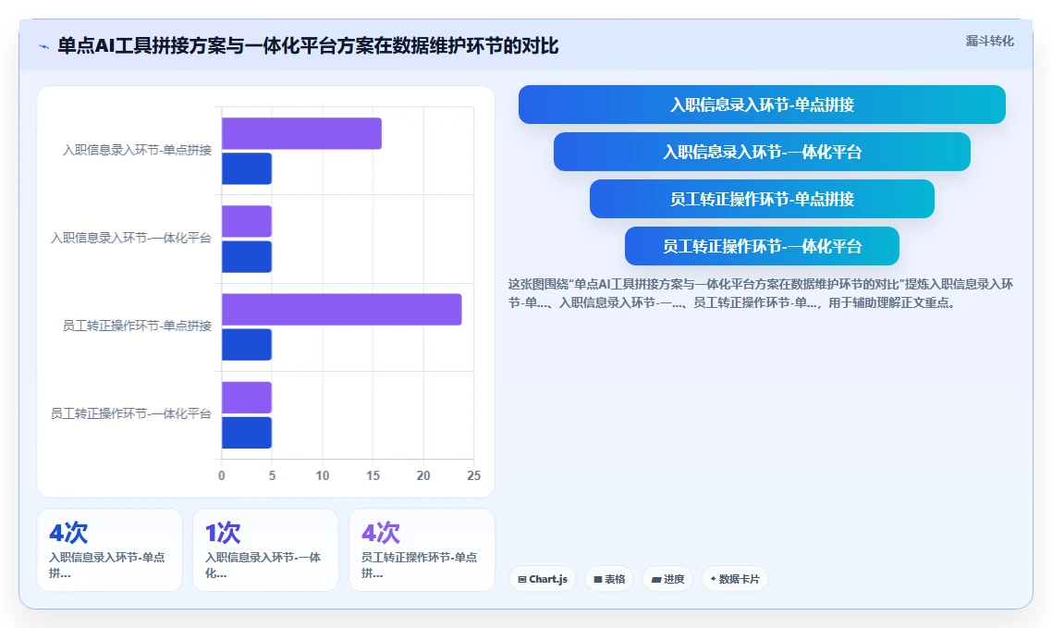Select the 入职信息录入环节-单点拼接 funnel stage
This screenshot has width=1052, height=628.
(x=762, y=105)
